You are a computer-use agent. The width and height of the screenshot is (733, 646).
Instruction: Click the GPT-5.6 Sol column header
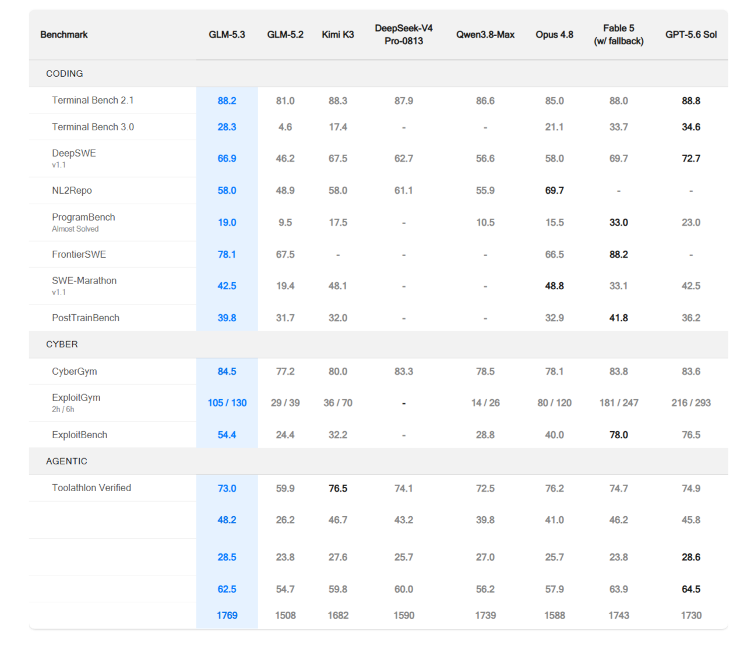point(691,34)
